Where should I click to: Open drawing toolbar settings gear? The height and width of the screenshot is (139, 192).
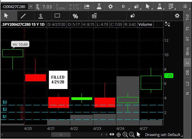pos(177,16)
